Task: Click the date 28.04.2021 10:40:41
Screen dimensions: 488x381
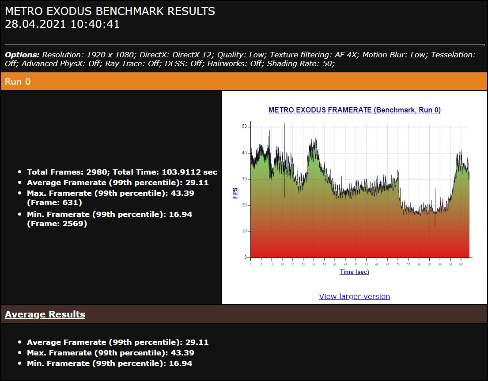Action: (62, 24)
